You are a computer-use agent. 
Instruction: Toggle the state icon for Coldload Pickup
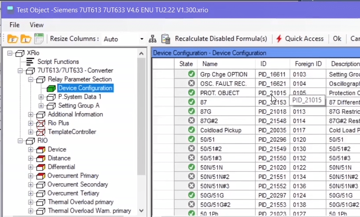[191, 130]
